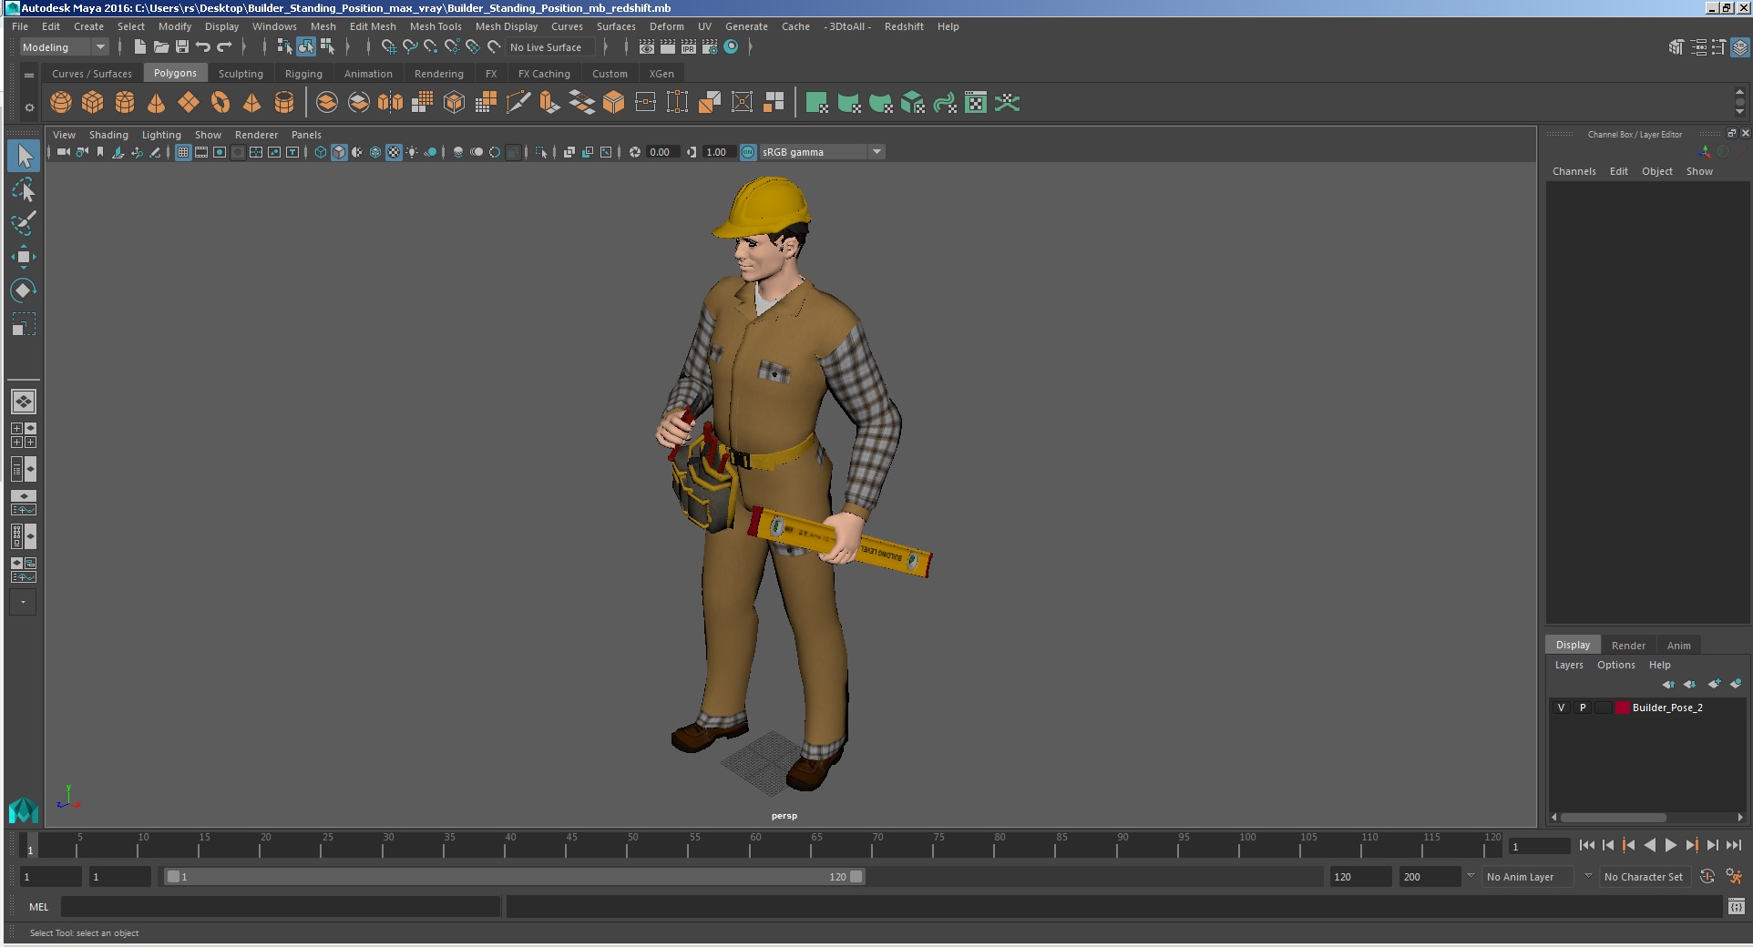Save the scene with the disk icon
The width and height of the screenshot is (1753, 947).
coord(181,46)
